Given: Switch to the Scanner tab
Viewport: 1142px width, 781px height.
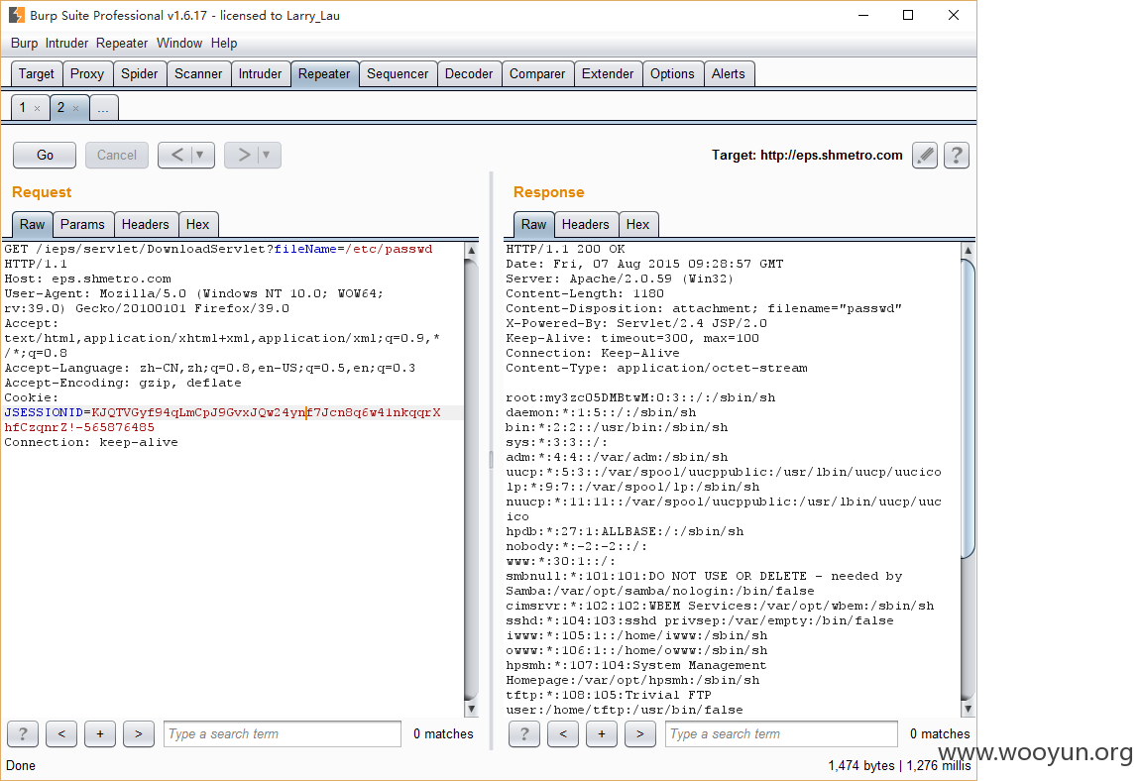Looking at the screenshot, I should click(x=198, y=73).
